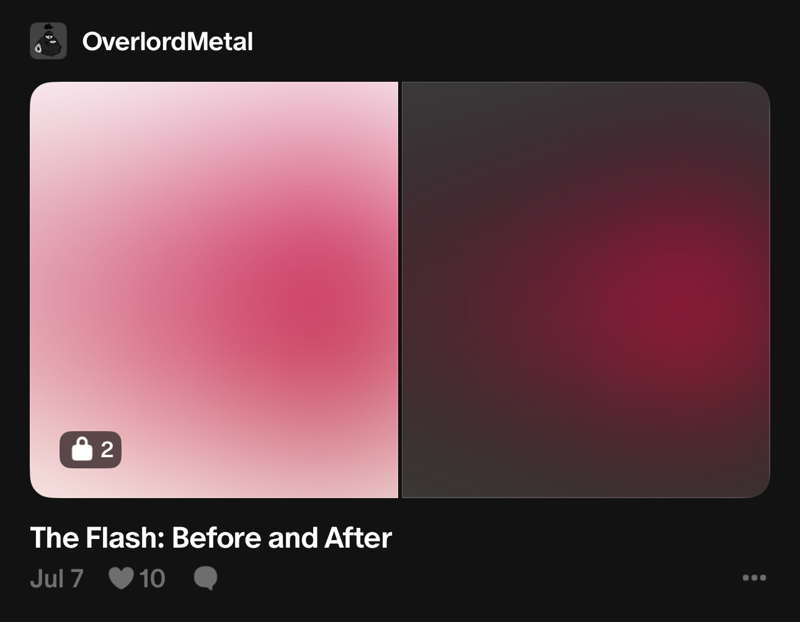Click the 'Jul 7' post date
This screenshot has width=800, height=622.
pos(56,579)
